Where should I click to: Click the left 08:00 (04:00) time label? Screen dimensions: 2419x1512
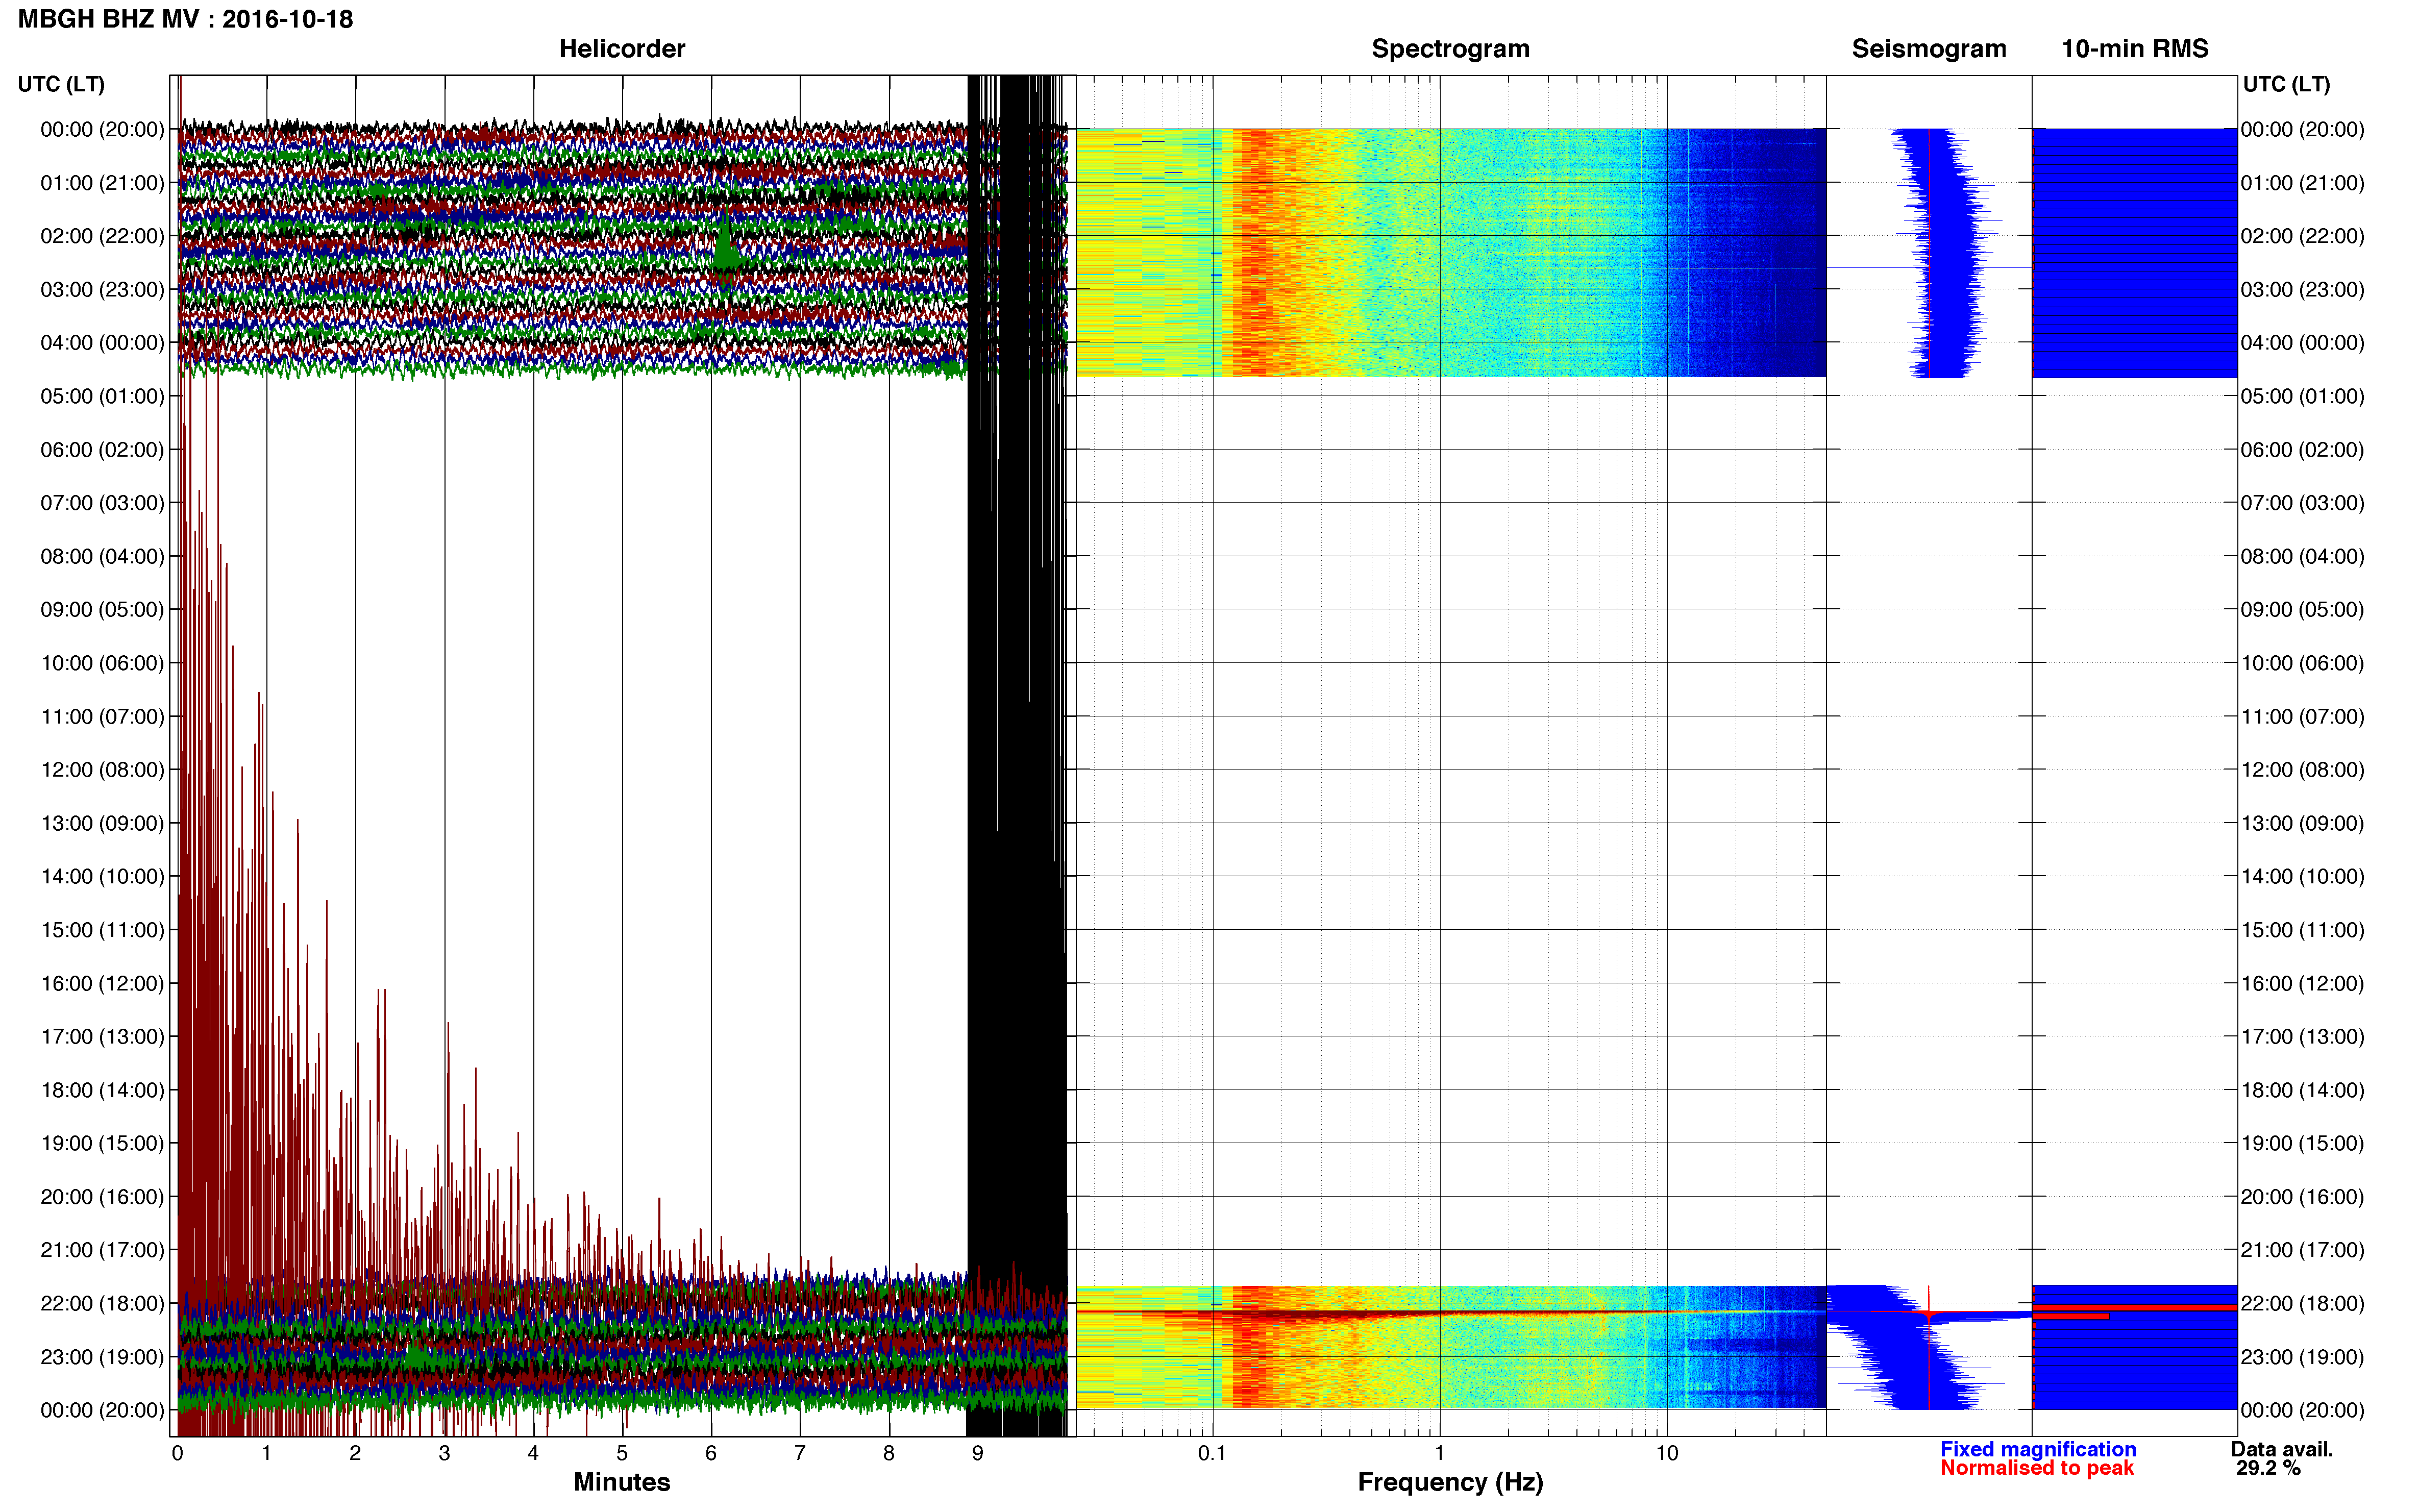click(102, 556)
